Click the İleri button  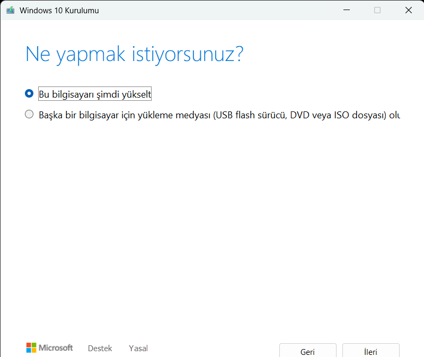click(370, 350)
